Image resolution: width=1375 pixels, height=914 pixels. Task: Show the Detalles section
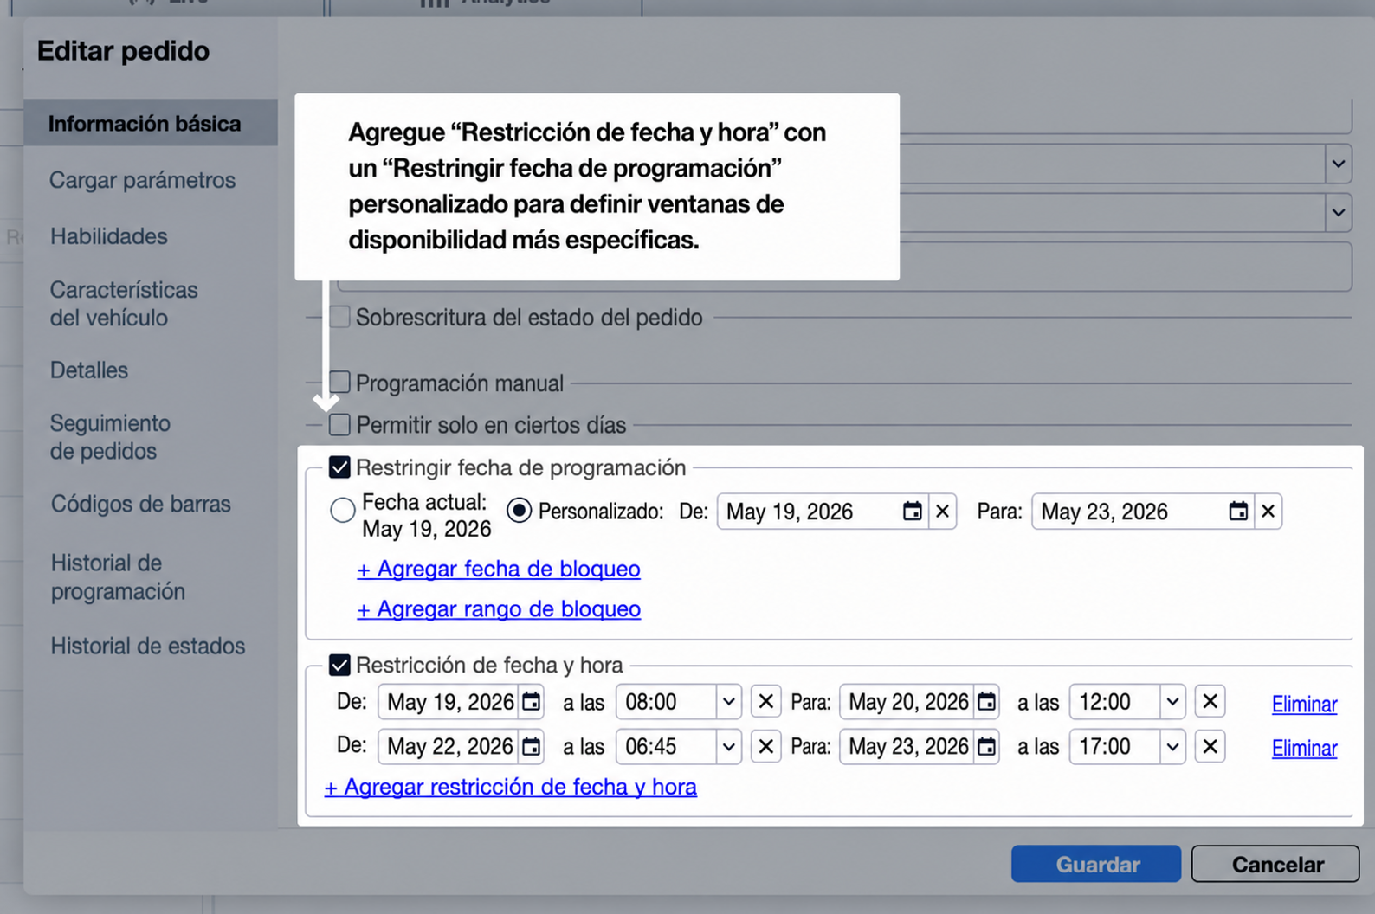pyautogui.click(x=89, y=370)
